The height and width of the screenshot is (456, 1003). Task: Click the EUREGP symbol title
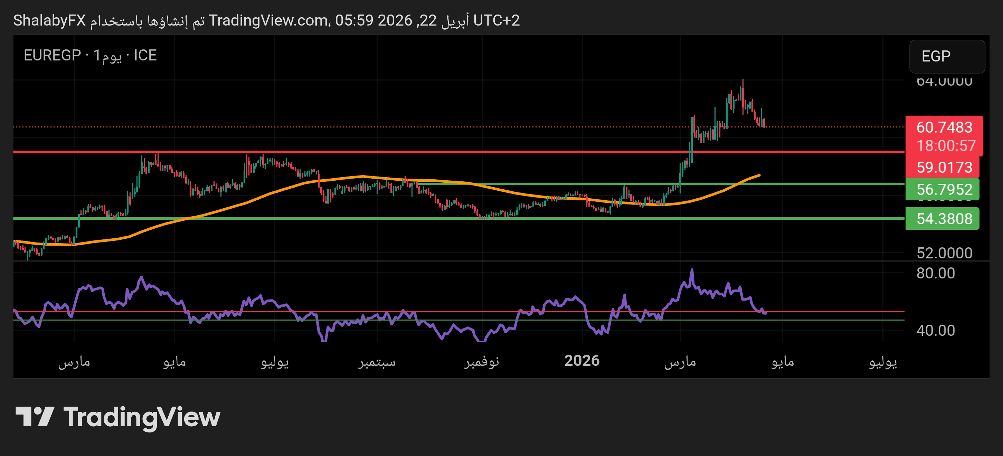pyautogui.click(x=52, y=55)
